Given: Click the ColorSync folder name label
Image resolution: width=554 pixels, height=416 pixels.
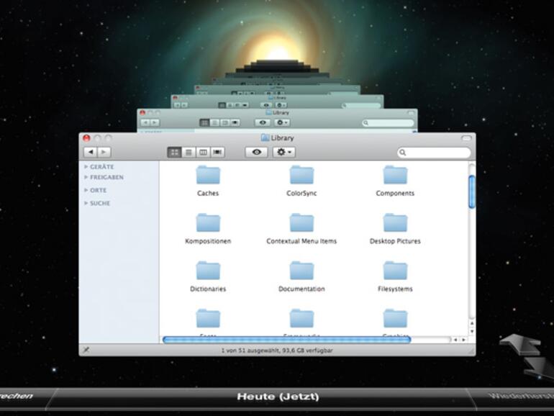Looking at the screenshot, I should pyautogui.click(x=301, y=194).
